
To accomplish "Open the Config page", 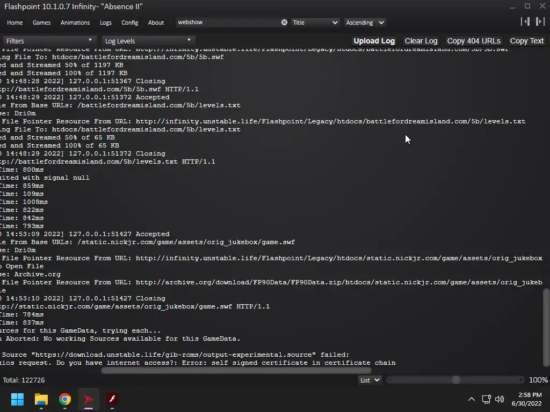I will coord(130,23).
